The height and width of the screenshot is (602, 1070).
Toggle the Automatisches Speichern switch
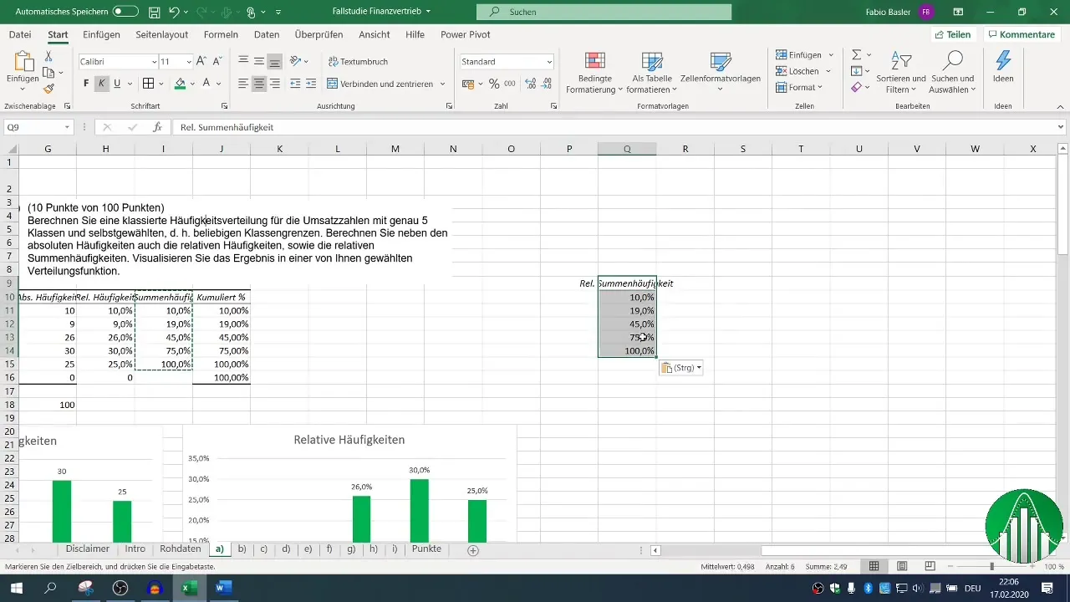[x=125, y=13]
